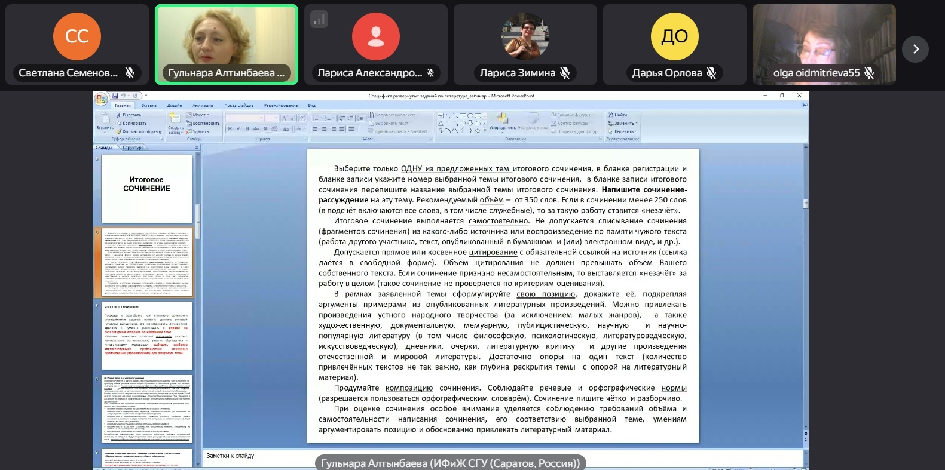The width and height of the screenshot is (945, 470).
Task: Click the PowerPoint help question mark icon
Action: (805, 105)
